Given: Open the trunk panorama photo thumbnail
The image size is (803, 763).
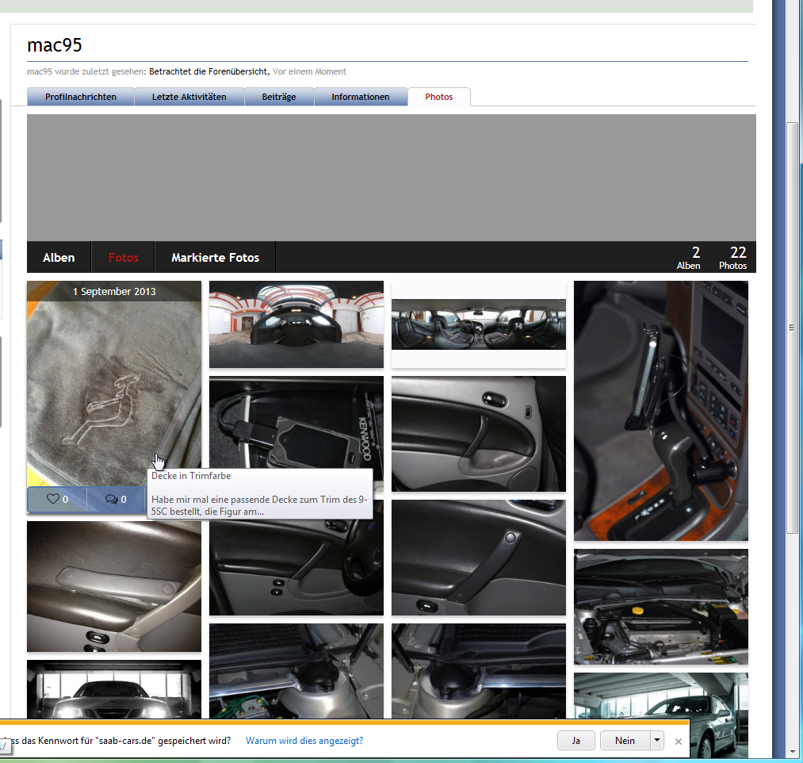Looking at the screenshot, I should click(296, 324).
